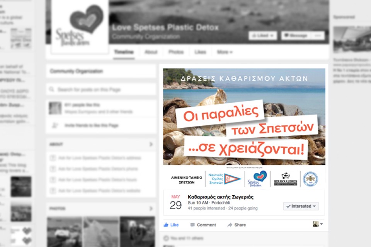The image size is (371, 247).
Task: Open the three-dots more actions button
Action: click(x=318, y=36)
